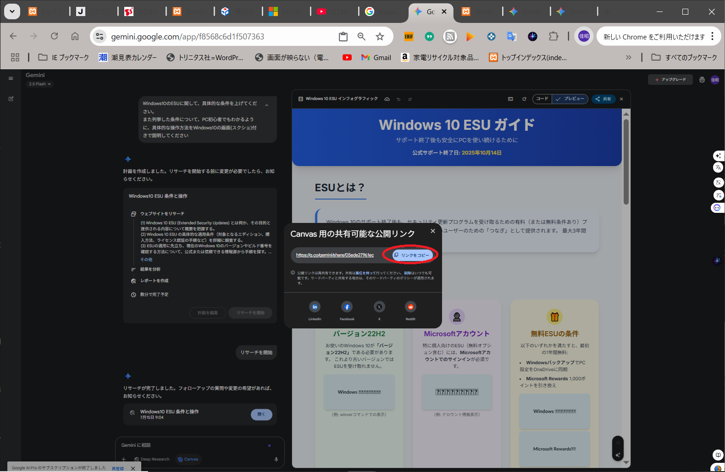Click the canvas 共有 share button

point(603,99)
